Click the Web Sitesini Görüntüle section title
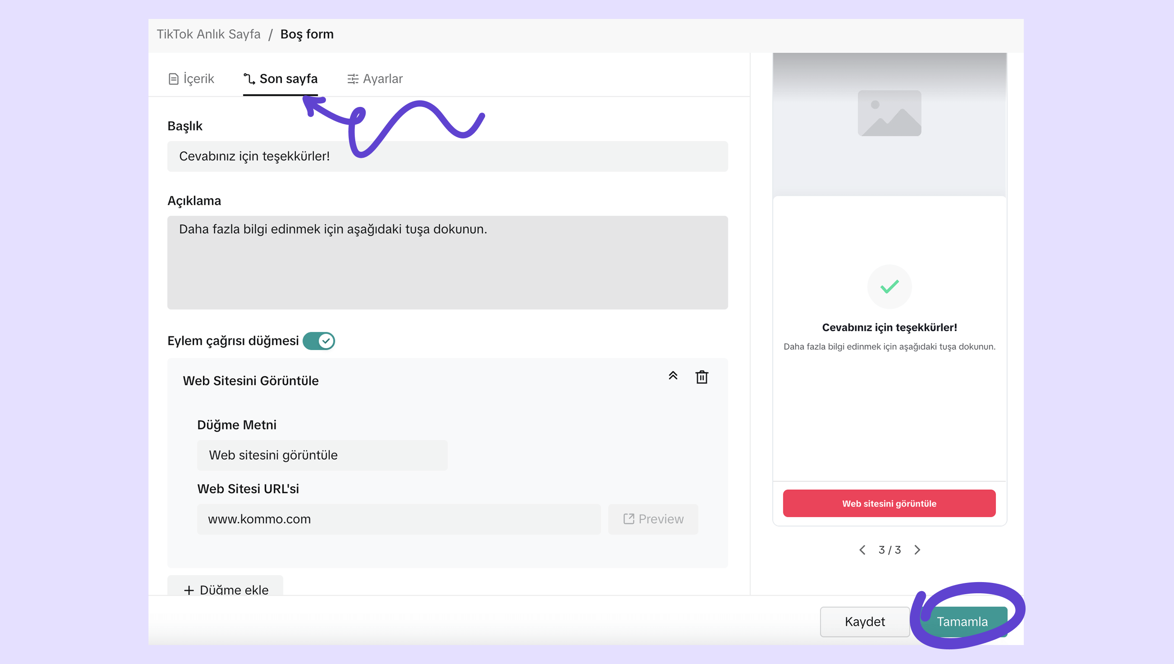Viewport: 1174px width, 664px height. coord(251,381)
